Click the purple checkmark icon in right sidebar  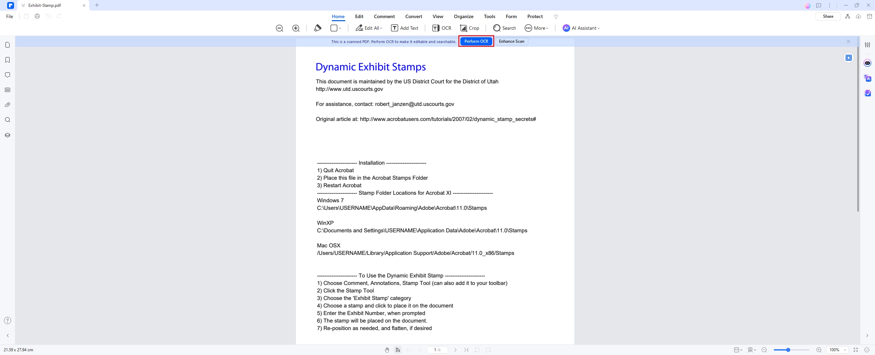point(867,93)
